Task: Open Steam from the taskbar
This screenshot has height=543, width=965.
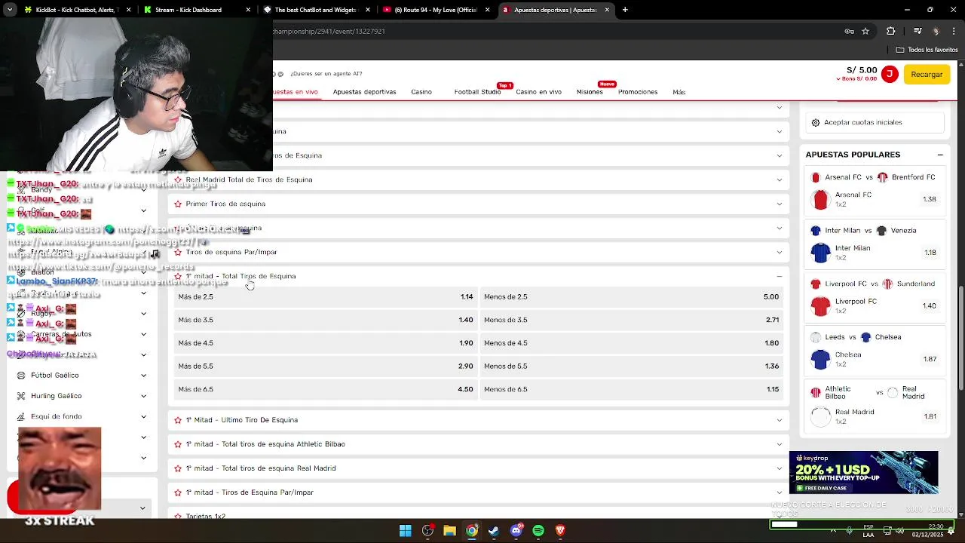Action: [x=494, y=530]
